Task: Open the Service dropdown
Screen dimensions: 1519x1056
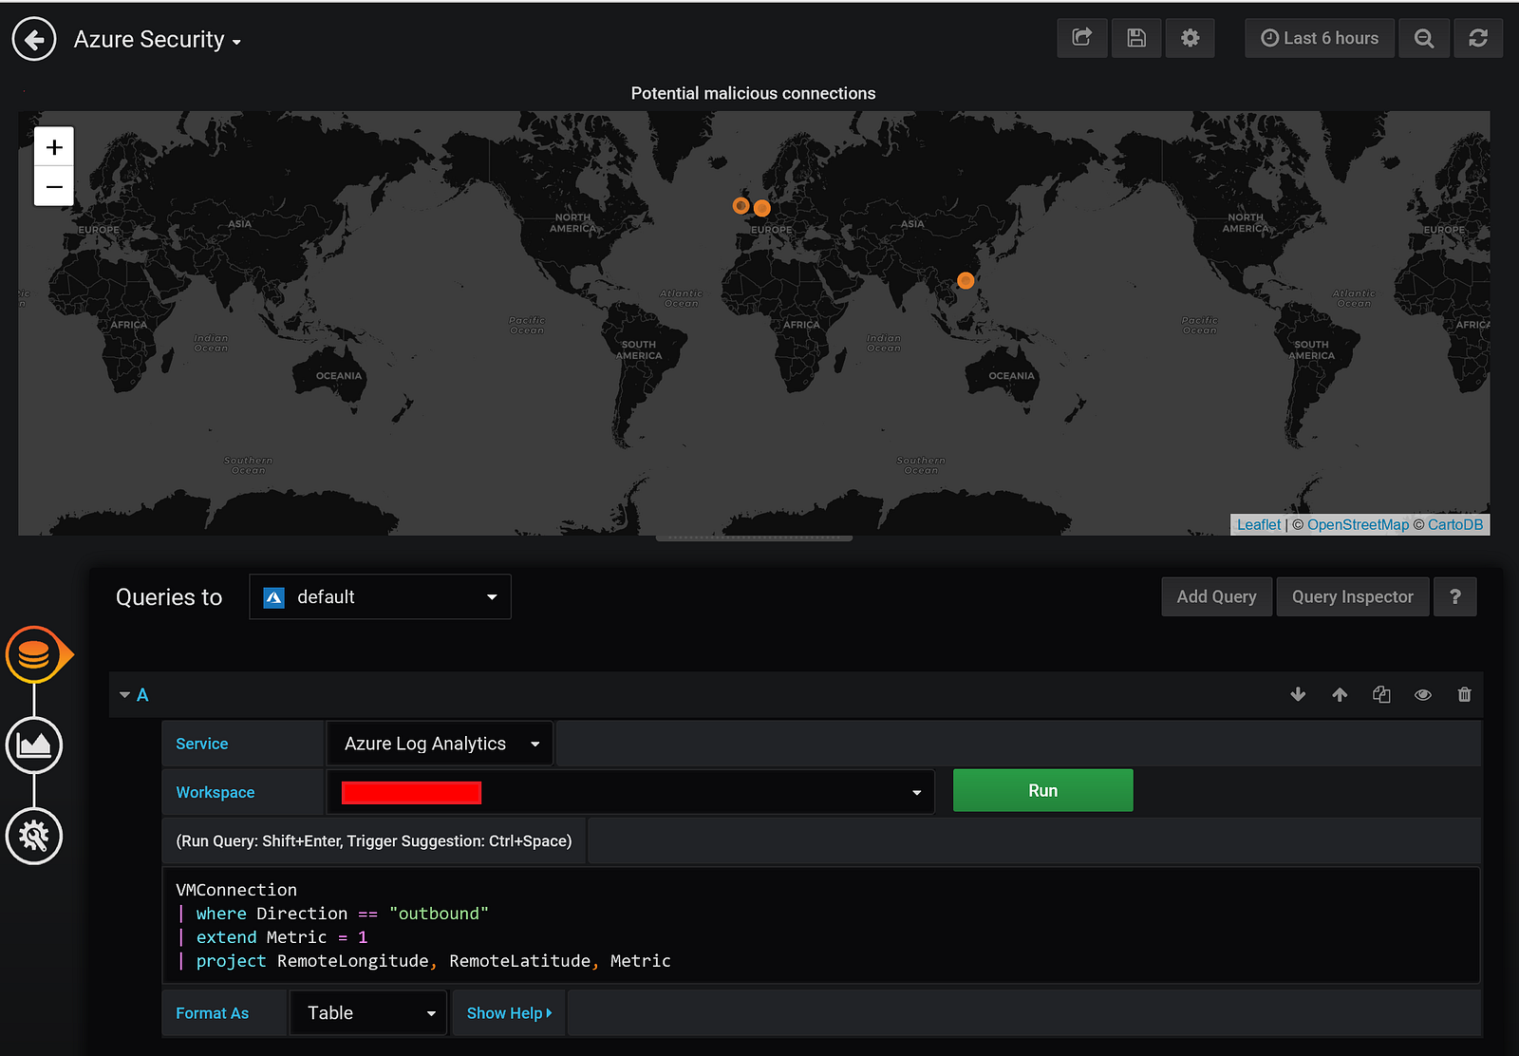Action: tap(440, 744)
